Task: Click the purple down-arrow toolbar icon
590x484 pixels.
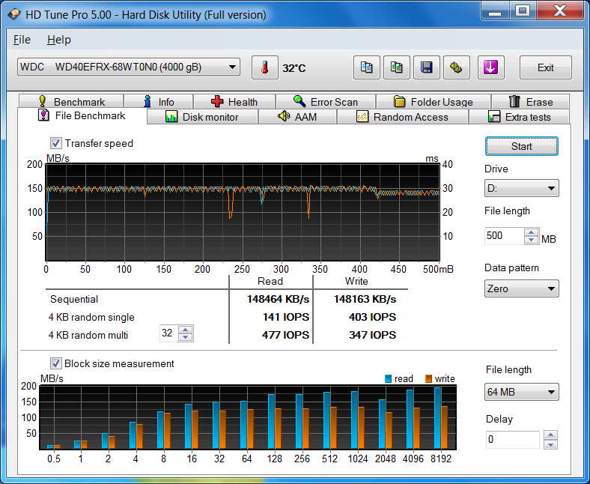Action: tap(490, 67)
